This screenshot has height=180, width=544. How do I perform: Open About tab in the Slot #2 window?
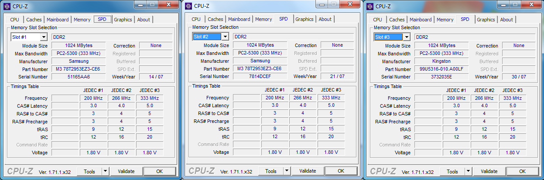tap(325, 19)
